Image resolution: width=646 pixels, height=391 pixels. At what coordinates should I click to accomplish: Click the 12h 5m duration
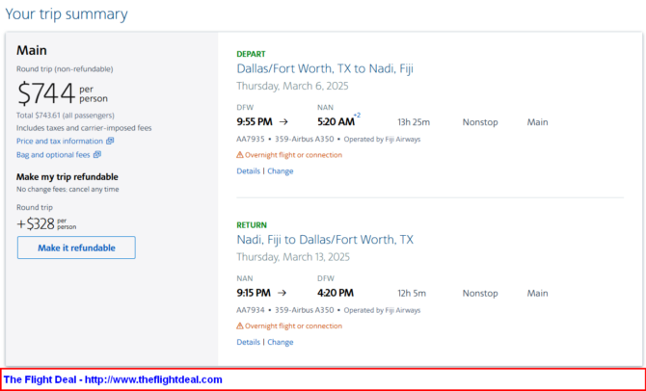tap(412, 294)
